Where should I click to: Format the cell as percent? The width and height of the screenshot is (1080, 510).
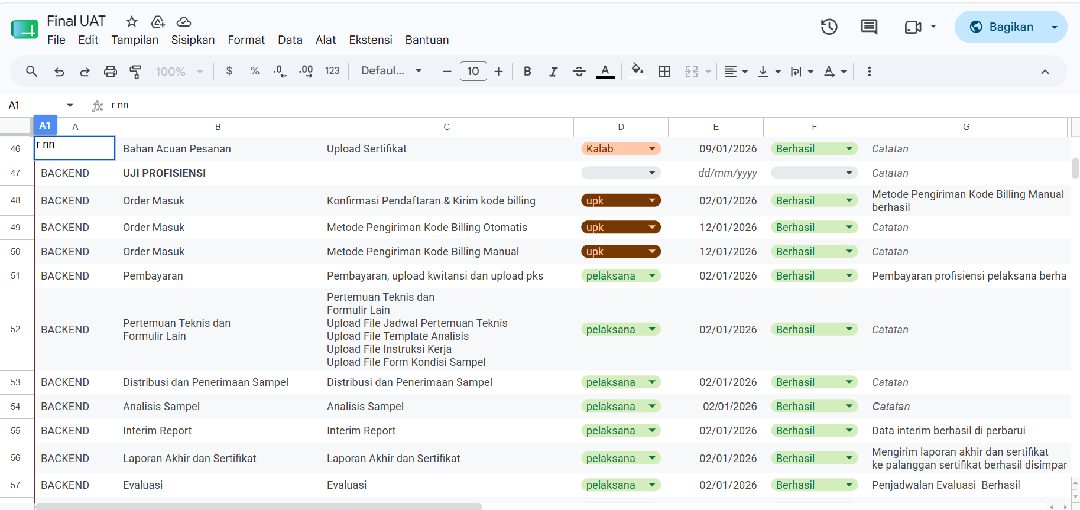(x=255, y=71)
